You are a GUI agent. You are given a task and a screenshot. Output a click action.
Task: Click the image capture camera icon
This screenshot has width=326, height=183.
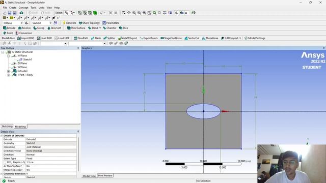click(x=21, y=13)
